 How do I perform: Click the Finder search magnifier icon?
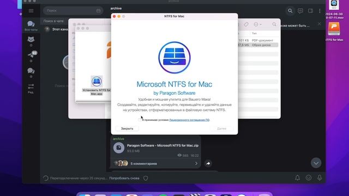coord(274,24)
